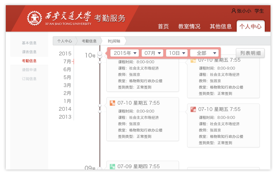The height and width of the screenshot is (175, 276).
Task: Go to the 教室情况 tab
Action: click(189, 26)
